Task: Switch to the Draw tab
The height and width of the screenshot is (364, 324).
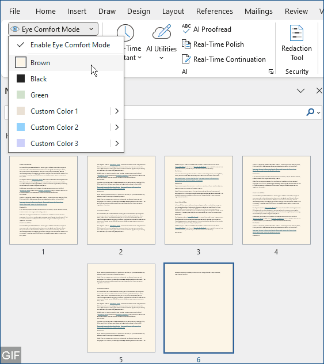Action: click(107, 11)
